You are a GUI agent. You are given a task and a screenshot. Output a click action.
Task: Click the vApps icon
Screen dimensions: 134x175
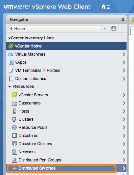pyautogui.click(x=11, y=62)
